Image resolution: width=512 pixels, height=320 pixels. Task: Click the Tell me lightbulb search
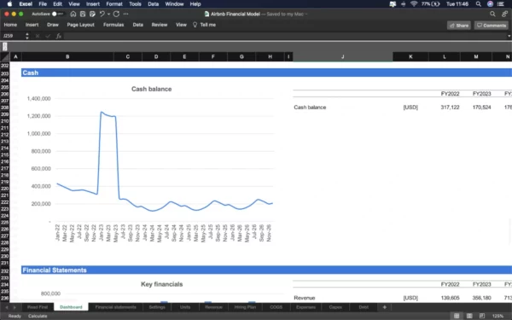point(205,25)
